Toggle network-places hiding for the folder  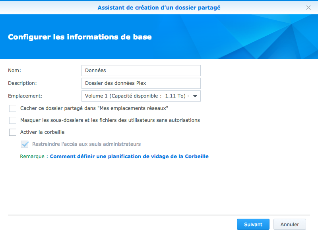12,108
